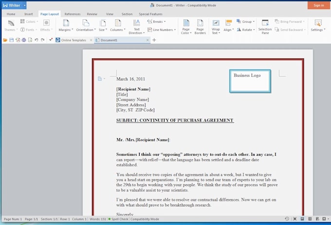The image size is (331, 225).
Task: Toggle Spell Check in status bar
Action: click(x=118, y=219)
